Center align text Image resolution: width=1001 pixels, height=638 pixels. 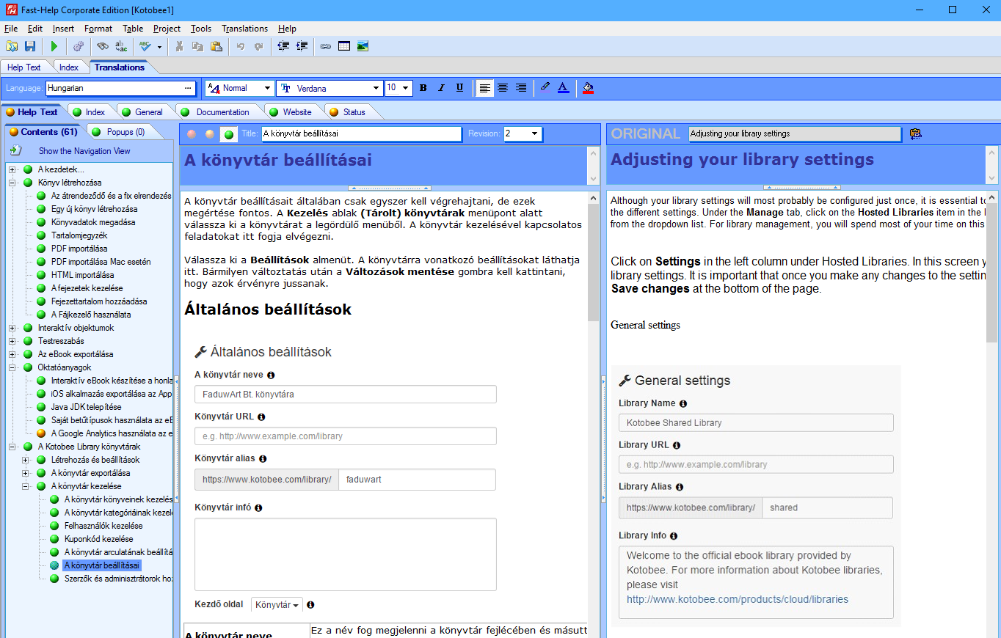503,88
